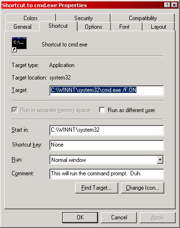Switch to the Security tab
The width and height of the screenshot is (180, 228).
[83, 18]
